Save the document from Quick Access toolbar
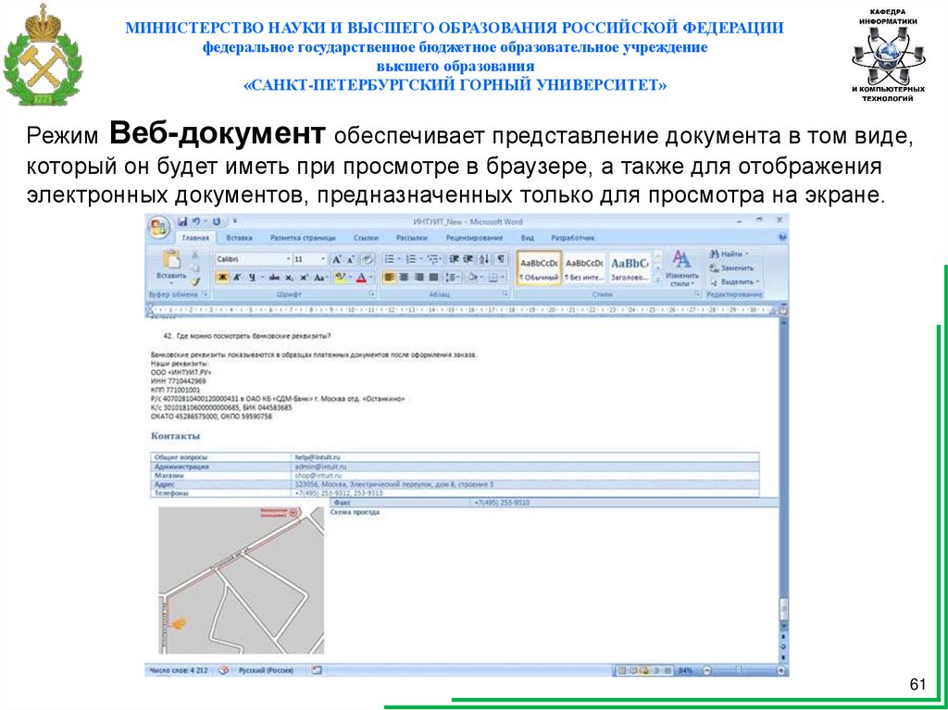The image size is (948, 710). pos(182,222)
